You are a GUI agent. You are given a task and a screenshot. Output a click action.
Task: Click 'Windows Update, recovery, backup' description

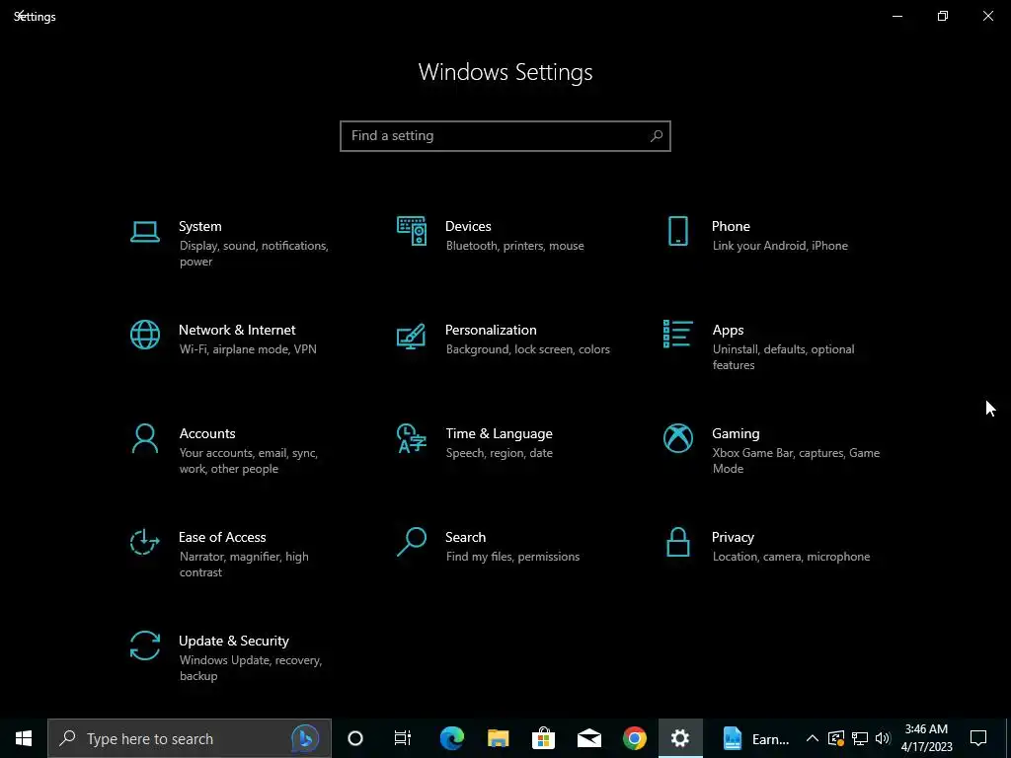[x=250, y=668]
